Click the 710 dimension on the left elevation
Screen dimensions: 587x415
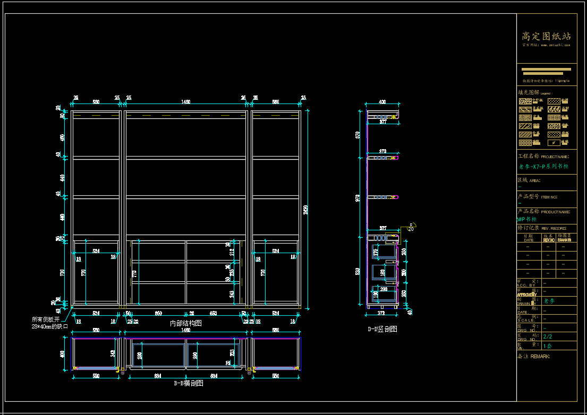click(x=62, y=273)
